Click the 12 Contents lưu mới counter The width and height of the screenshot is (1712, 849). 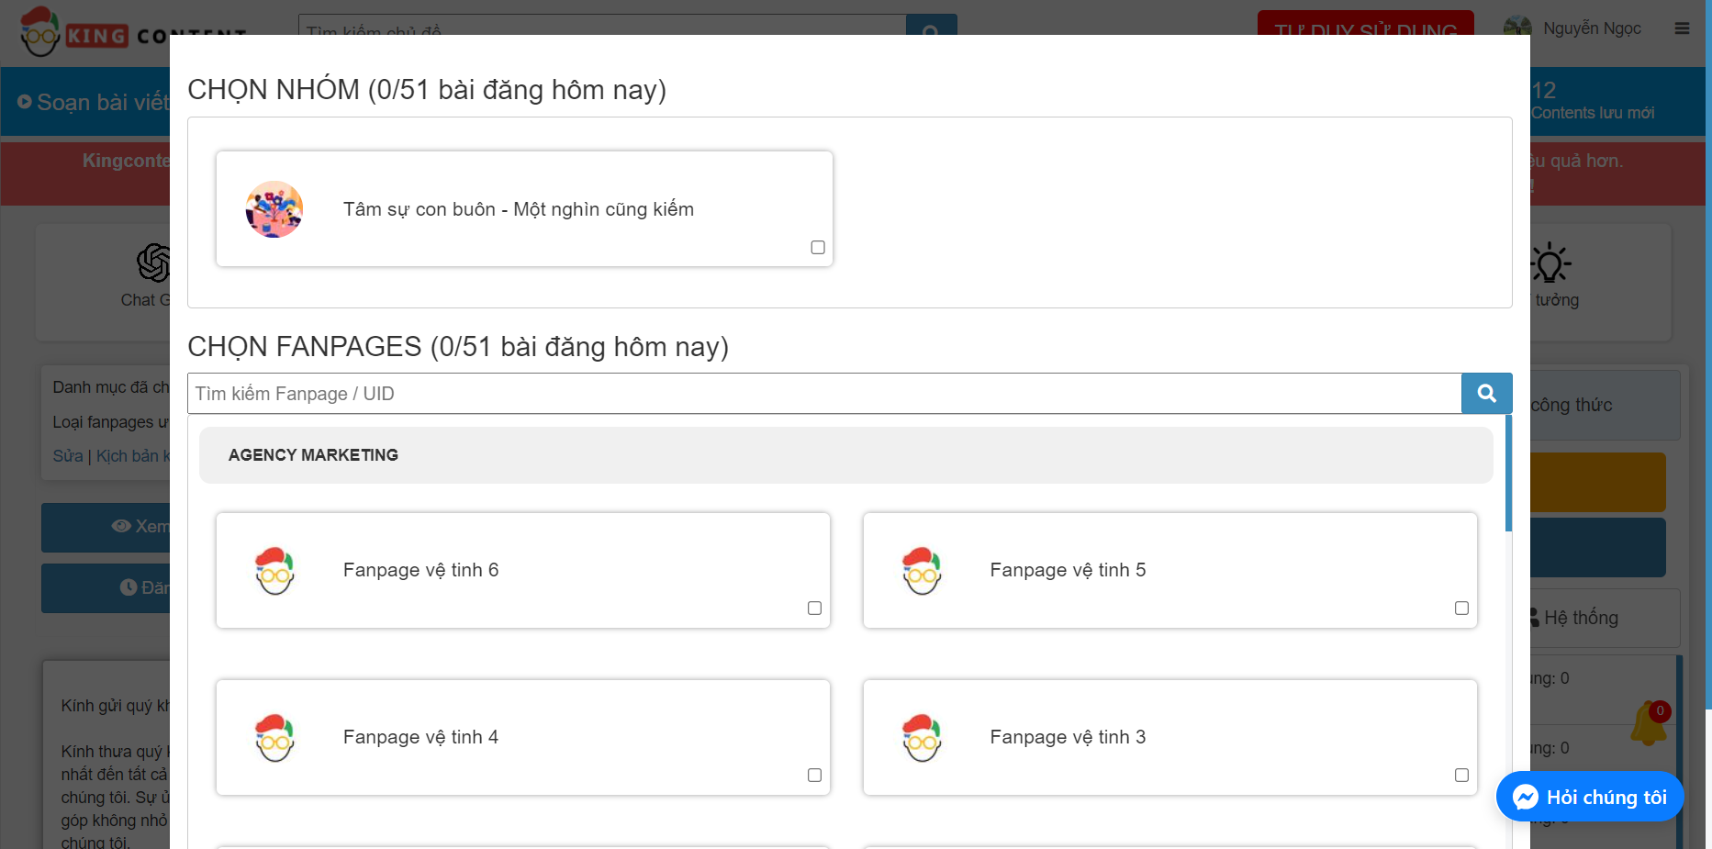(x=1593, y=100)
